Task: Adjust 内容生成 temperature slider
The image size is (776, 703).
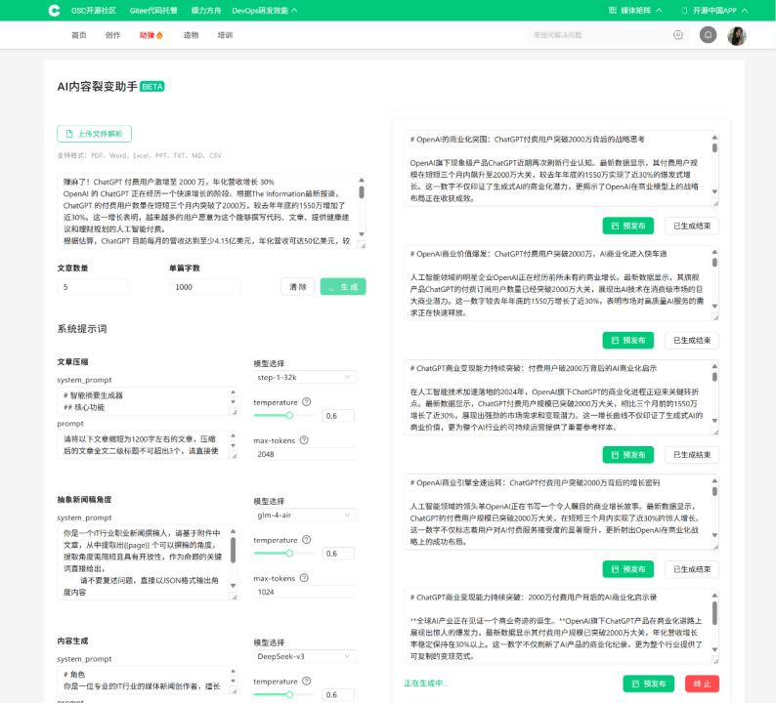Action: 289,694
